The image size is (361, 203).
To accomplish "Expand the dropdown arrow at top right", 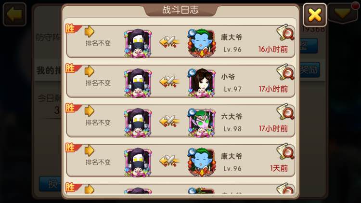I will tap(343, 13).
